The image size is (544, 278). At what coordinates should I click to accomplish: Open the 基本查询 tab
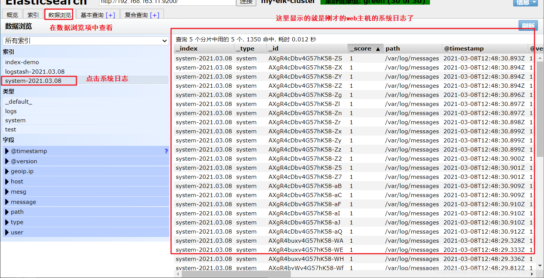click(98, 15)
